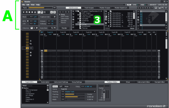Click the S icon beside Auto Solo
The image size is (169, 108).
coord(52,28)
